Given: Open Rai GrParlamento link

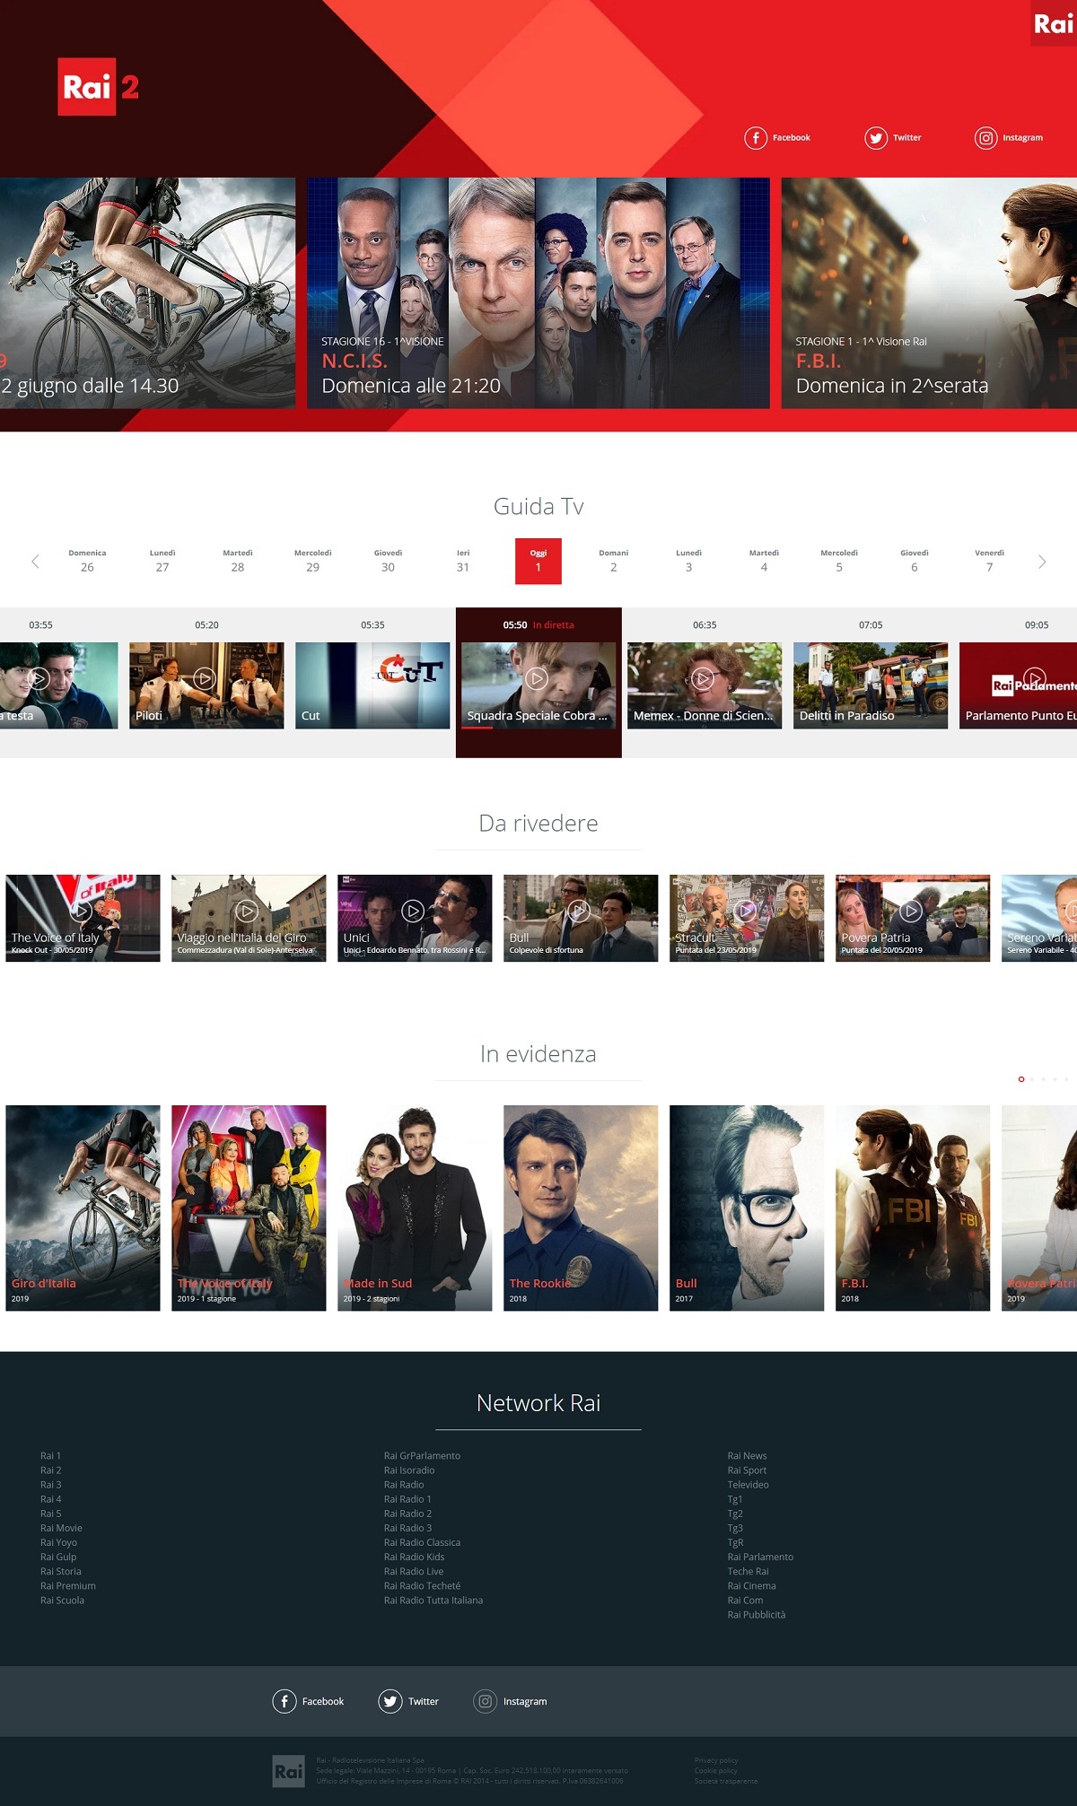Looking at the screenshot, I should click(422, 1456).
